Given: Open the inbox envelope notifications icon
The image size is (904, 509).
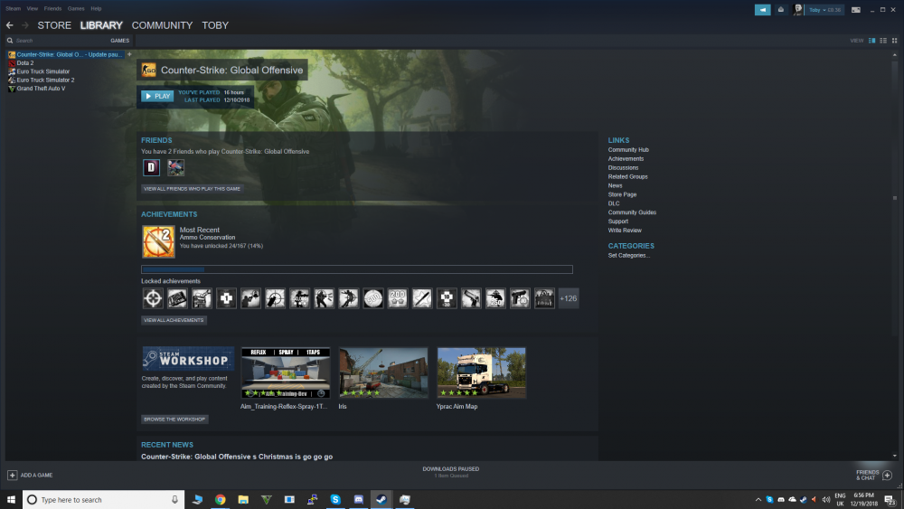Looking at the screenshot, I should (x=781, y=10).
